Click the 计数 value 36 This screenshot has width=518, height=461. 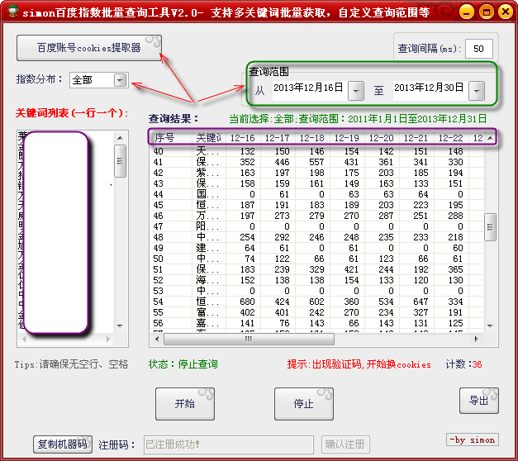(477, 364)
